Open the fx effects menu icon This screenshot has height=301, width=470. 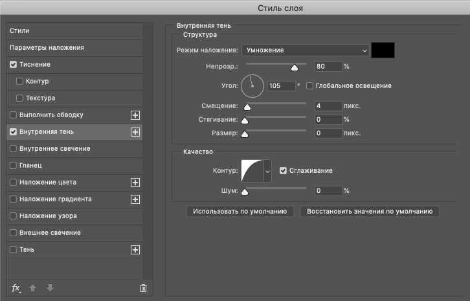tap(16, 288)
